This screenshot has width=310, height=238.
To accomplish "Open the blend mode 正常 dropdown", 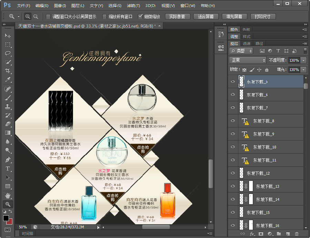I will [x=248, y=60].
